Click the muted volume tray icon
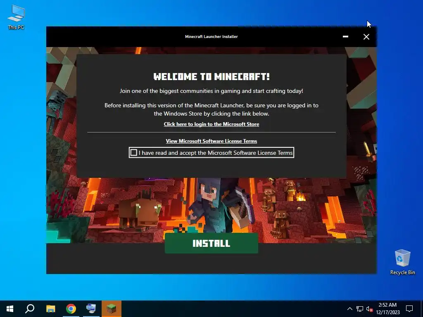Viewport: 423px width, 317px height. pyautogui.click(x=369, y=309)
